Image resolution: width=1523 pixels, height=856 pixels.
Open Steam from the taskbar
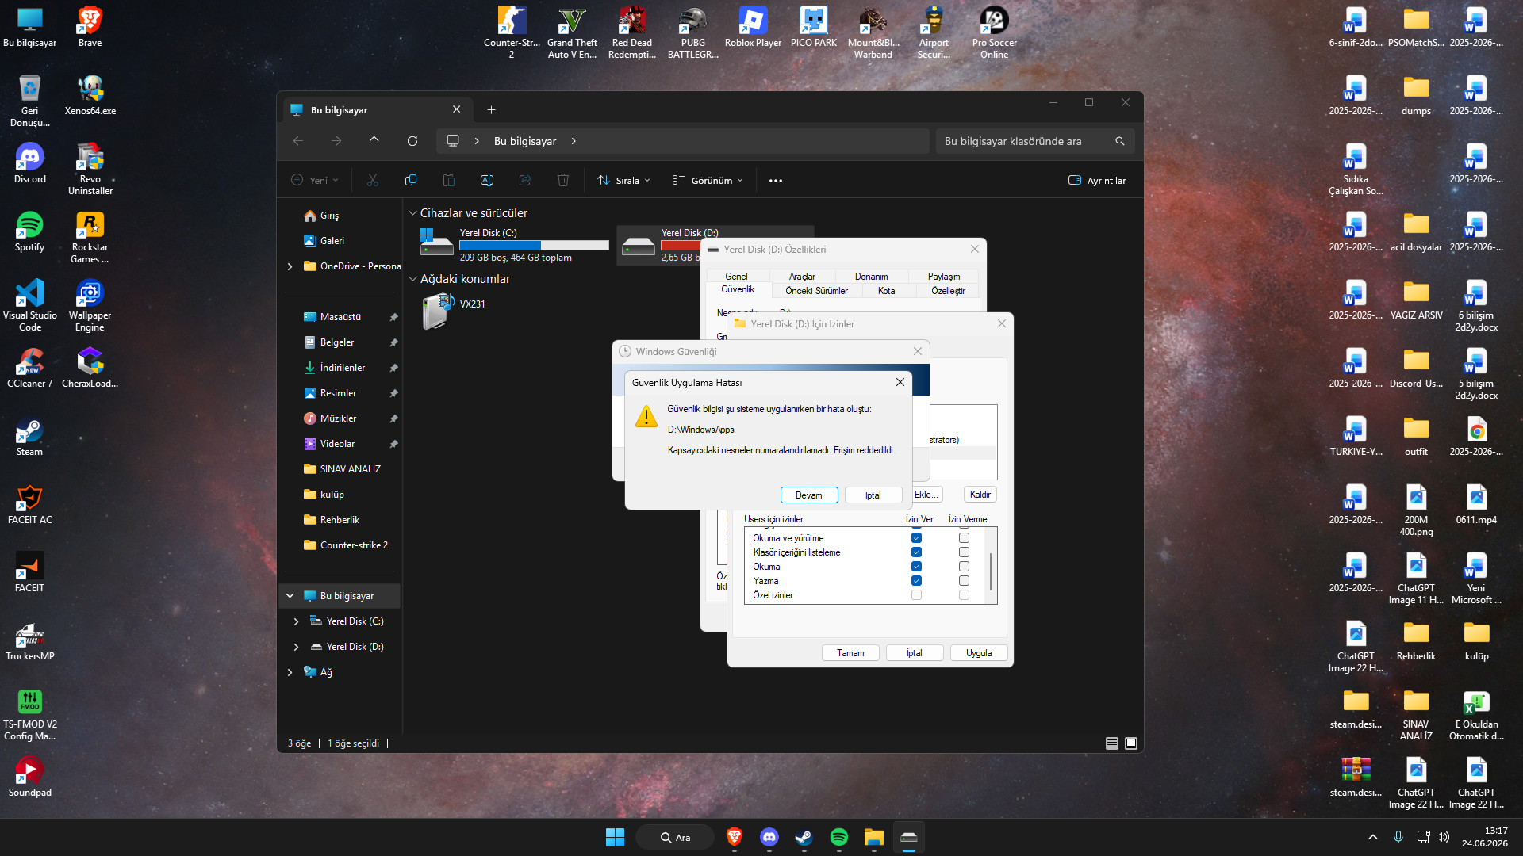coord(804,837)
